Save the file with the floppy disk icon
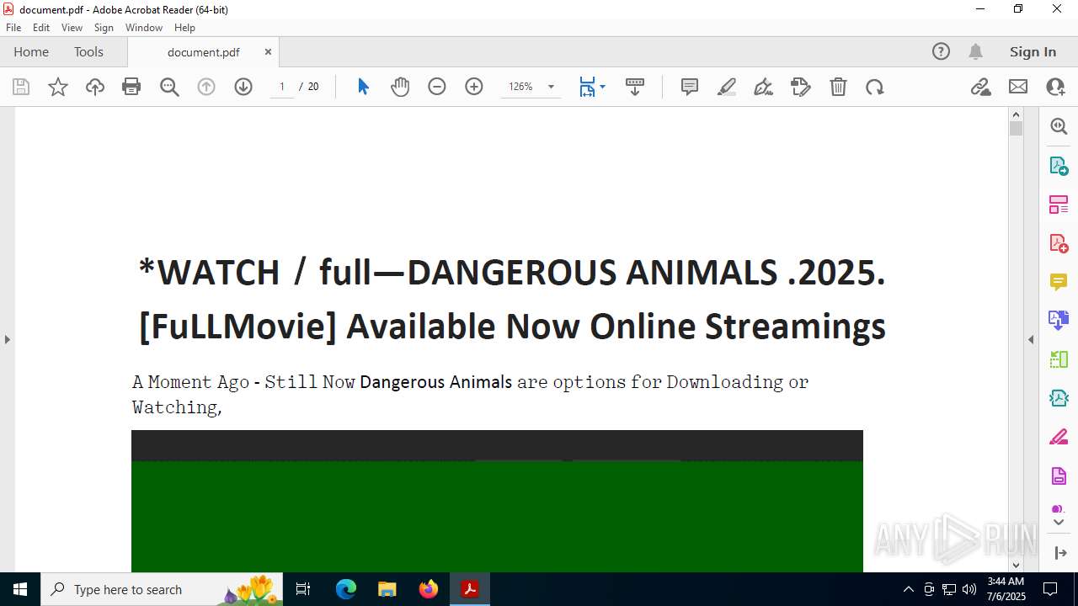 [x=21, y=87]
